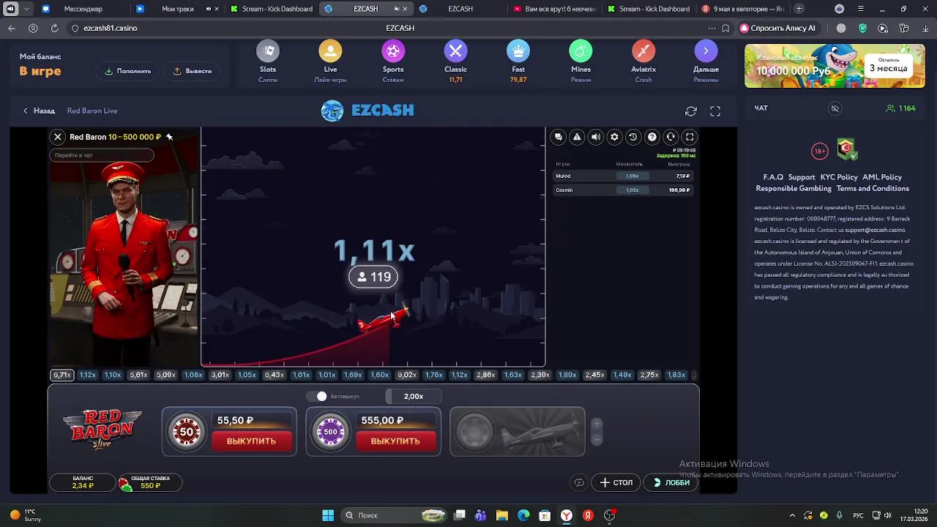
Task: Contact support via headset icon
Action: (x=671, y=137)
